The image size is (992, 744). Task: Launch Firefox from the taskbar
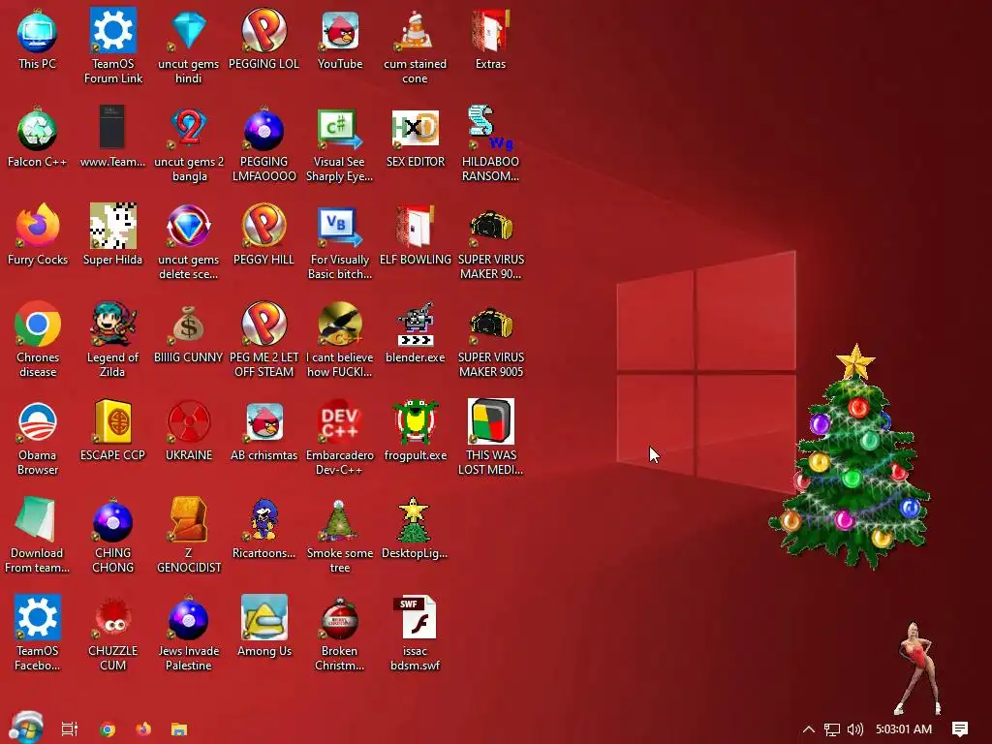143,728
